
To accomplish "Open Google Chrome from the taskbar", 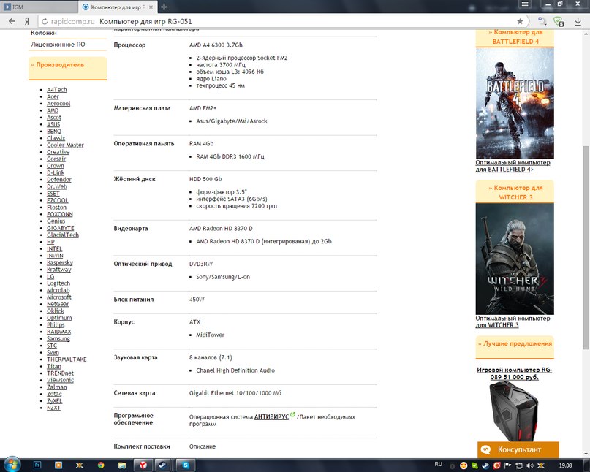I will [101, 465].
